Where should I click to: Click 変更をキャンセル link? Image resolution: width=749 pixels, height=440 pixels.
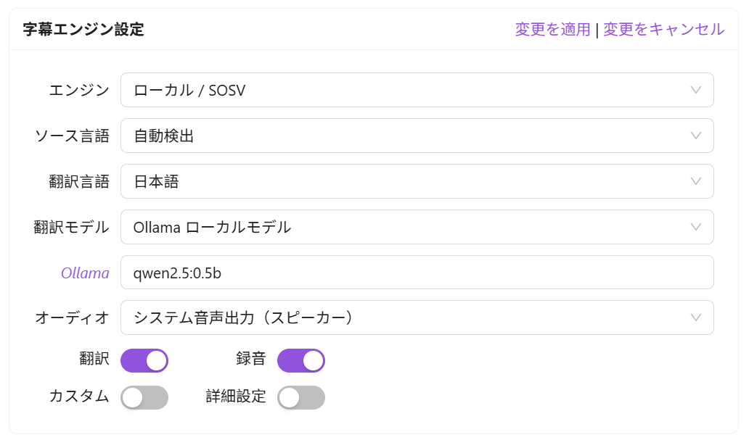(x=663, y=29)
